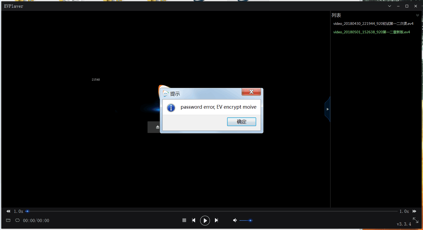Adjust the volume slider
Image resolution: width=423 pixels, height=230 pixels.
[246, 220]
